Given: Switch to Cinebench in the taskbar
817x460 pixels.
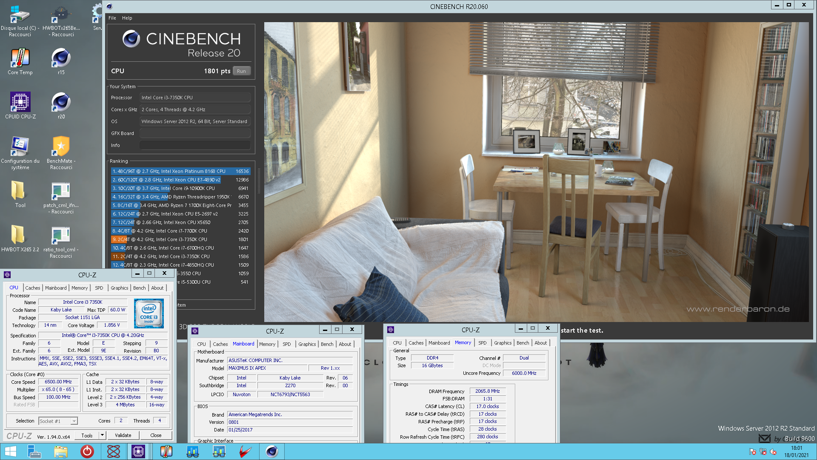Looking at the screenshot, I should (272, 451).
